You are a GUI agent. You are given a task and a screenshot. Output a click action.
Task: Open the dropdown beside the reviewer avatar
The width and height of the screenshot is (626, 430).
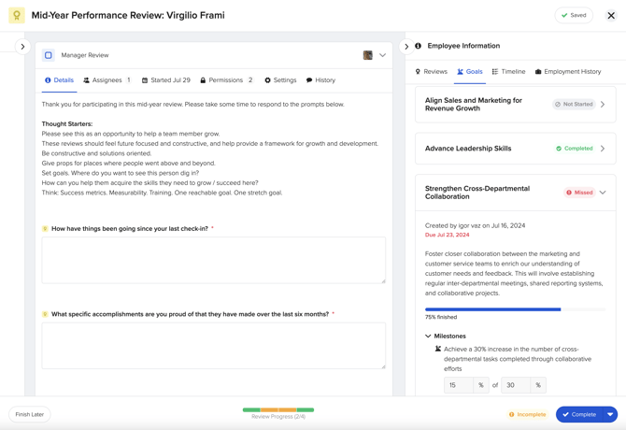click(382, 55)
